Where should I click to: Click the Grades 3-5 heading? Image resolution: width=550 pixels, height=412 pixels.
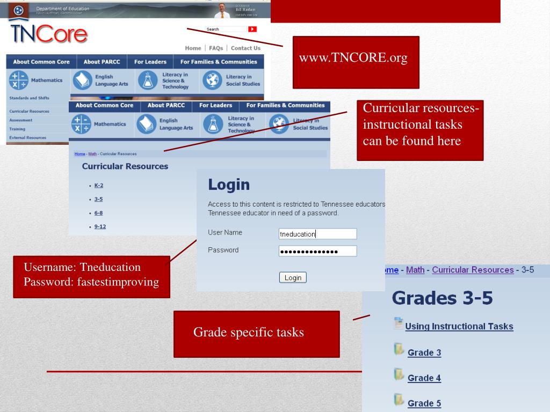tap(443, 298)
